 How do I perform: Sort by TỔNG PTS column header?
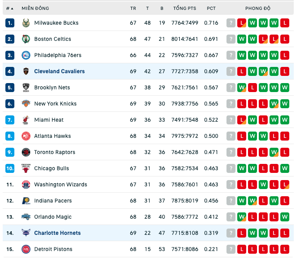[x=185, y=9]
